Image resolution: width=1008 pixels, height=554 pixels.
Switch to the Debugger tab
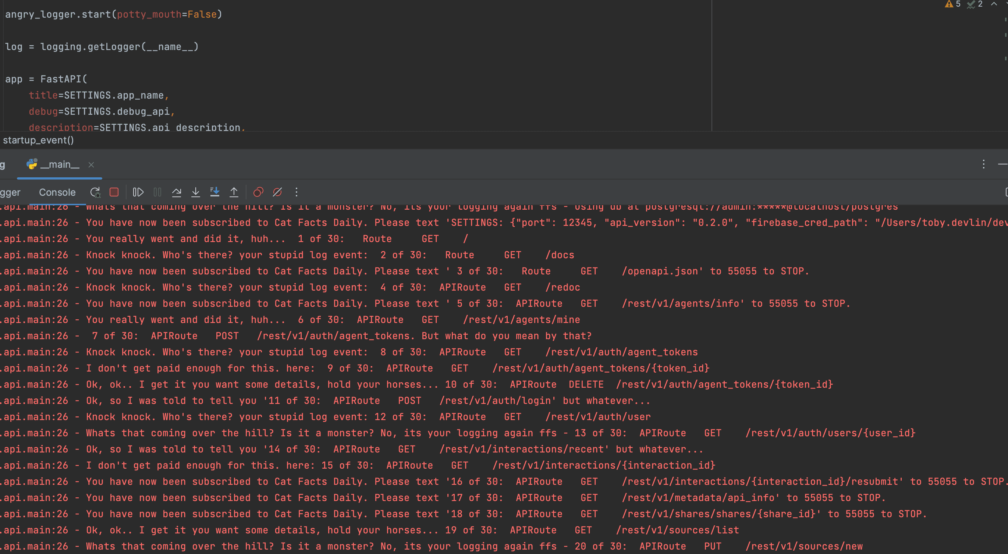10,192
